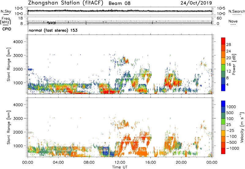The width and height of the screenshot is (245, 169).
Task: Click the "Nave" legend label
Action: tap(233, 21)
